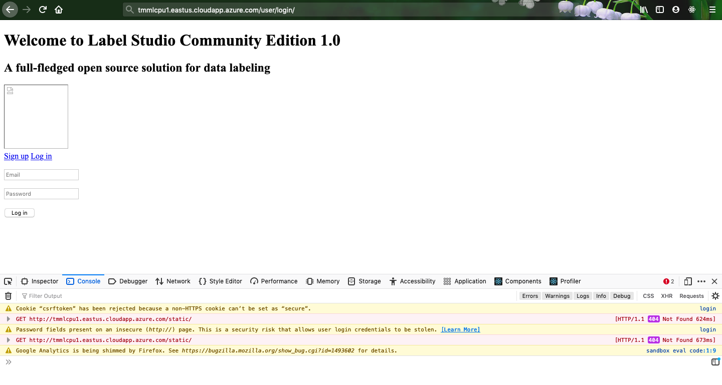Toggle the Requests filter
722x385 pixels.
click(x=692, y=296)
